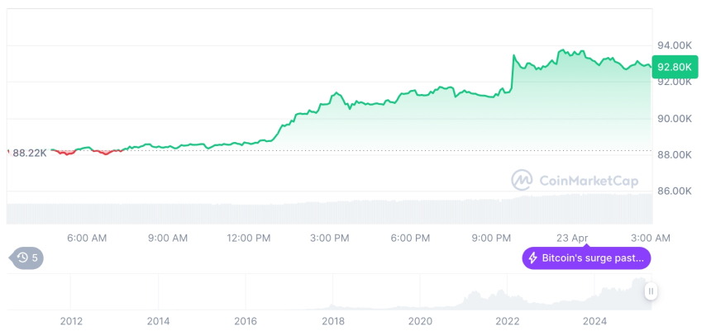Click the 6:00 AM time axis label
Viewport: 711px width, 331px height.
coord(87,238)
